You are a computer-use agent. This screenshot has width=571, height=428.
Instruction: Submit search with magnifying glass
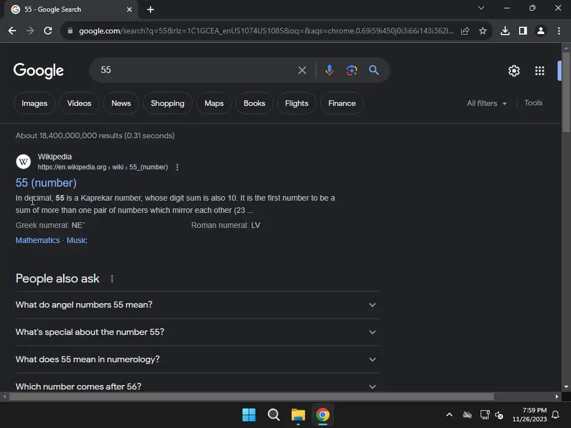(374, 70)
